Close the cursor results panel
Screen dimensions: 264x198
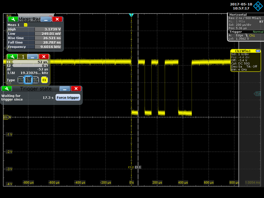(x=44, y=57)
